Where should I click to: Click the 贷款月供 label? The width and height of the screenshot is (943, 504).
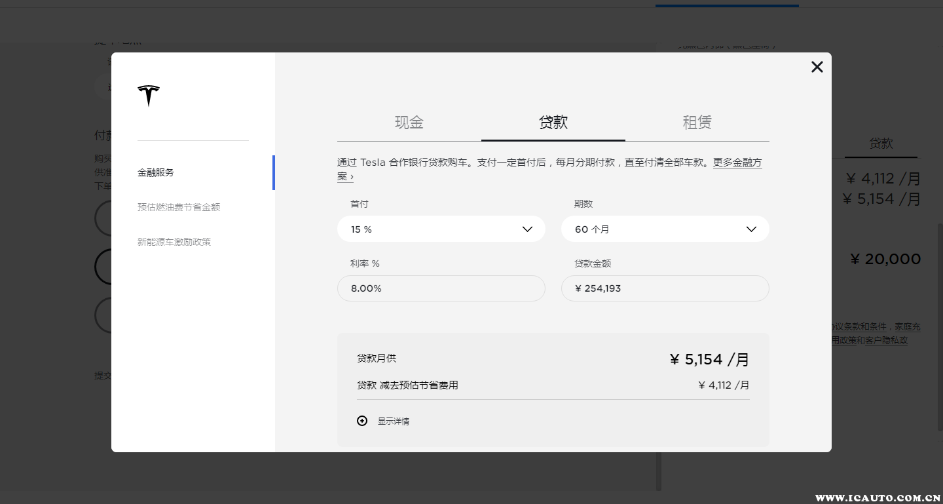tap(377, 359)
